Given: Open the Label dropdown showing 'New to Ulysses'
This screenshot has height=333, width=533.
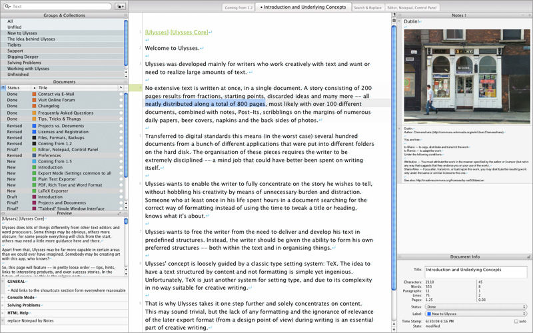Looking at the screenshot, I should [476, 314].
